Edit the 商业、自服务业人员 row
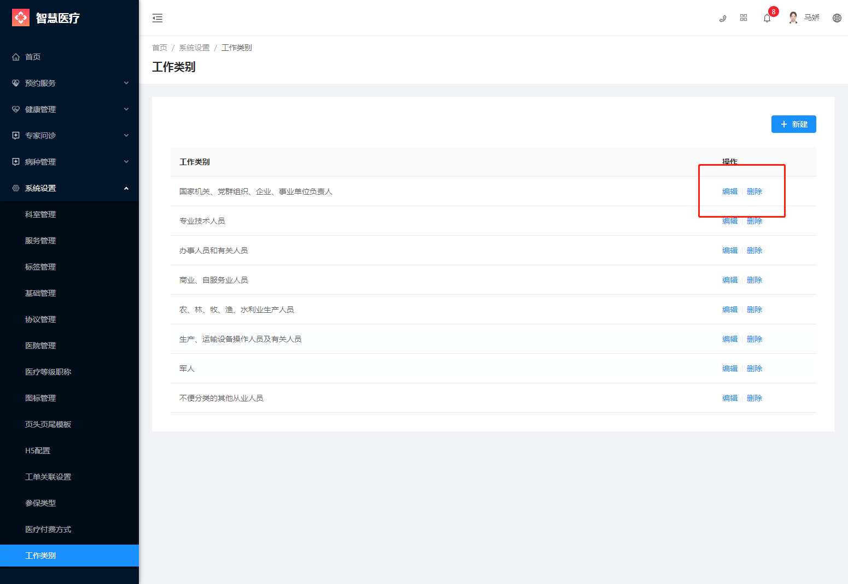This screenshot has height=584, width=848. pyautogui.click(x=730, y=280)
